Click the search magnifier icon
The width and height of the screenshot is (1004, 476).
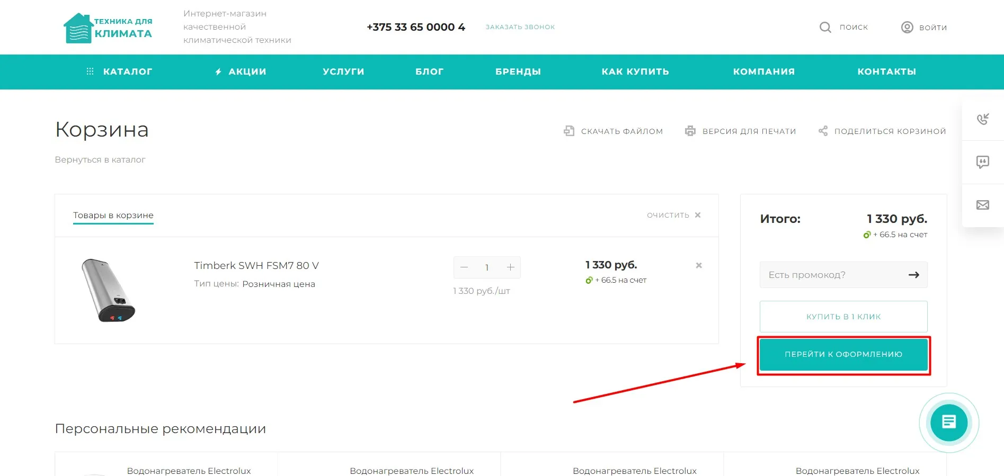tap(825, 27)
